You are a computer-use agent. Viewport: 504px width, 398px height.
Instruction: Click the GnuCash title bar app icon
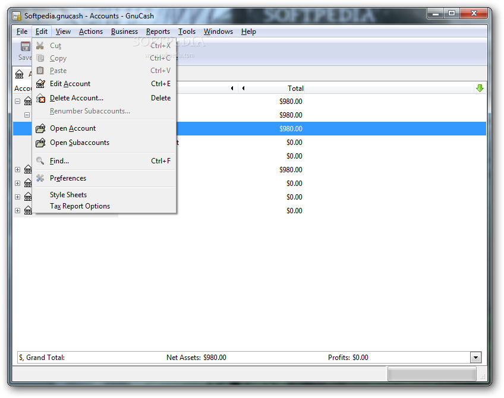17,15
